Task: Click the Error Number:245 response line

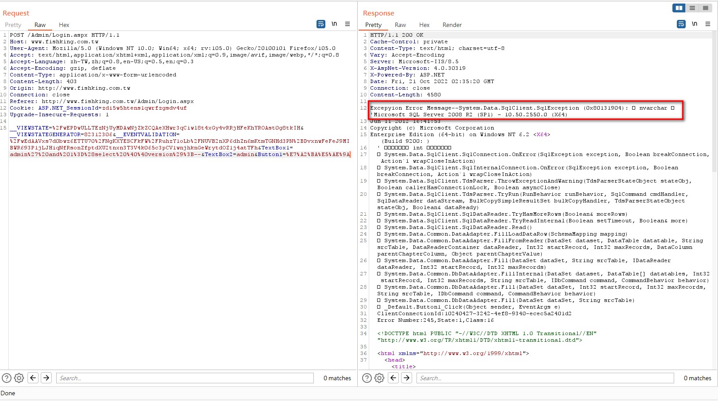Action: [436, 320]
